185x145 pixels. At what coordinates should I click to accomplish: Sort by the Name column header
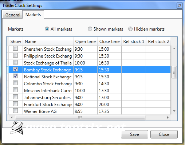pos(48,42)
